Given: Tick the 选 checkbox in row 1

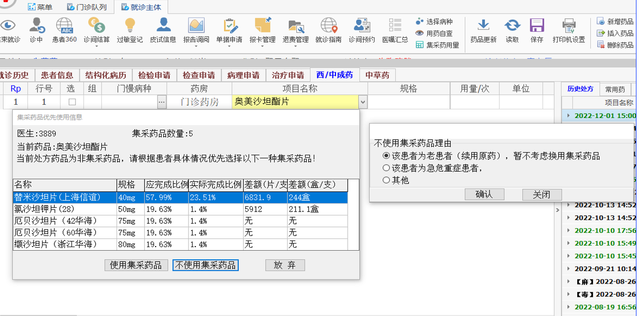Looking at the screenshot, I should coord(72,102).
